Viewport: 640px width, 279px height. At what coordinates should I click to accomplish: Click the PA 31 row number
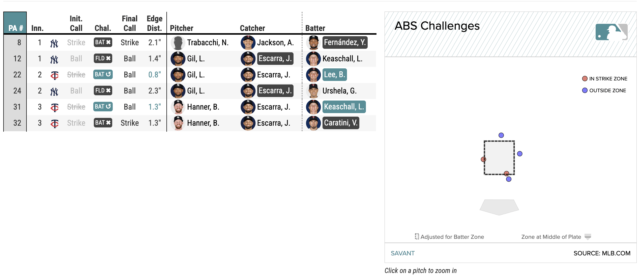17,107
